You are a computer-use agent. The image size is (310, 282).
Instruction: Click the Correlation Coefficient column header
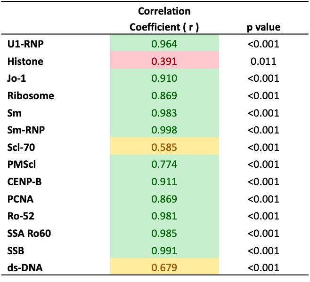tap(164, 19)
